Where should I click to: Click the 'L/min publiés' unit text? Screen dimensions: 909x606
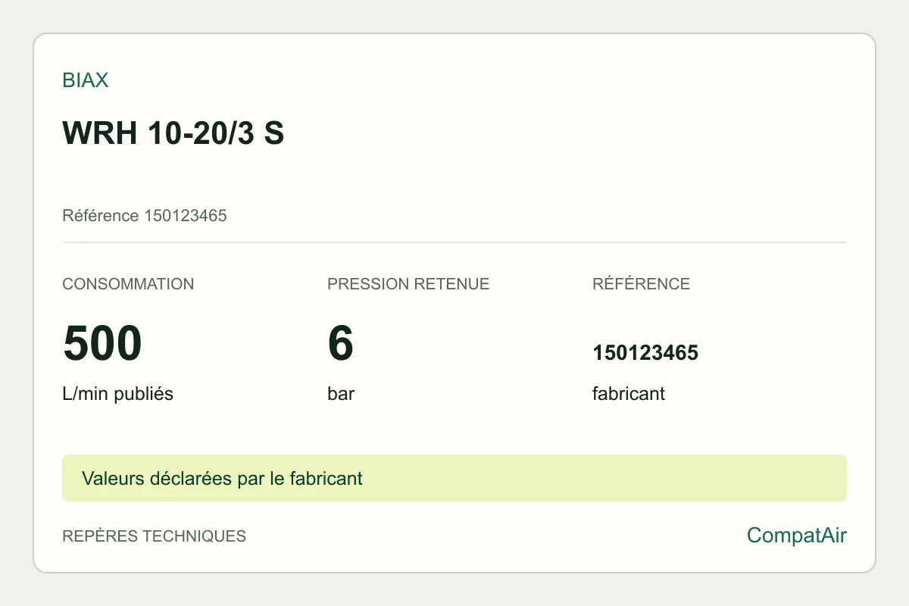click(x=117, y=394)
